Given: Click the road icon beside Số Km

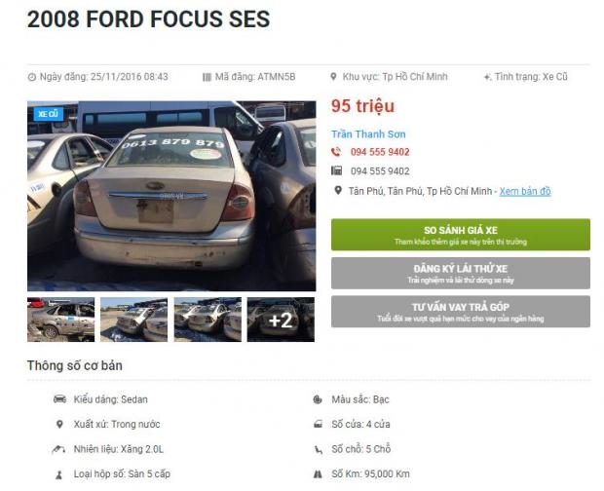Looking at the screenshot, I should point(318,474).
